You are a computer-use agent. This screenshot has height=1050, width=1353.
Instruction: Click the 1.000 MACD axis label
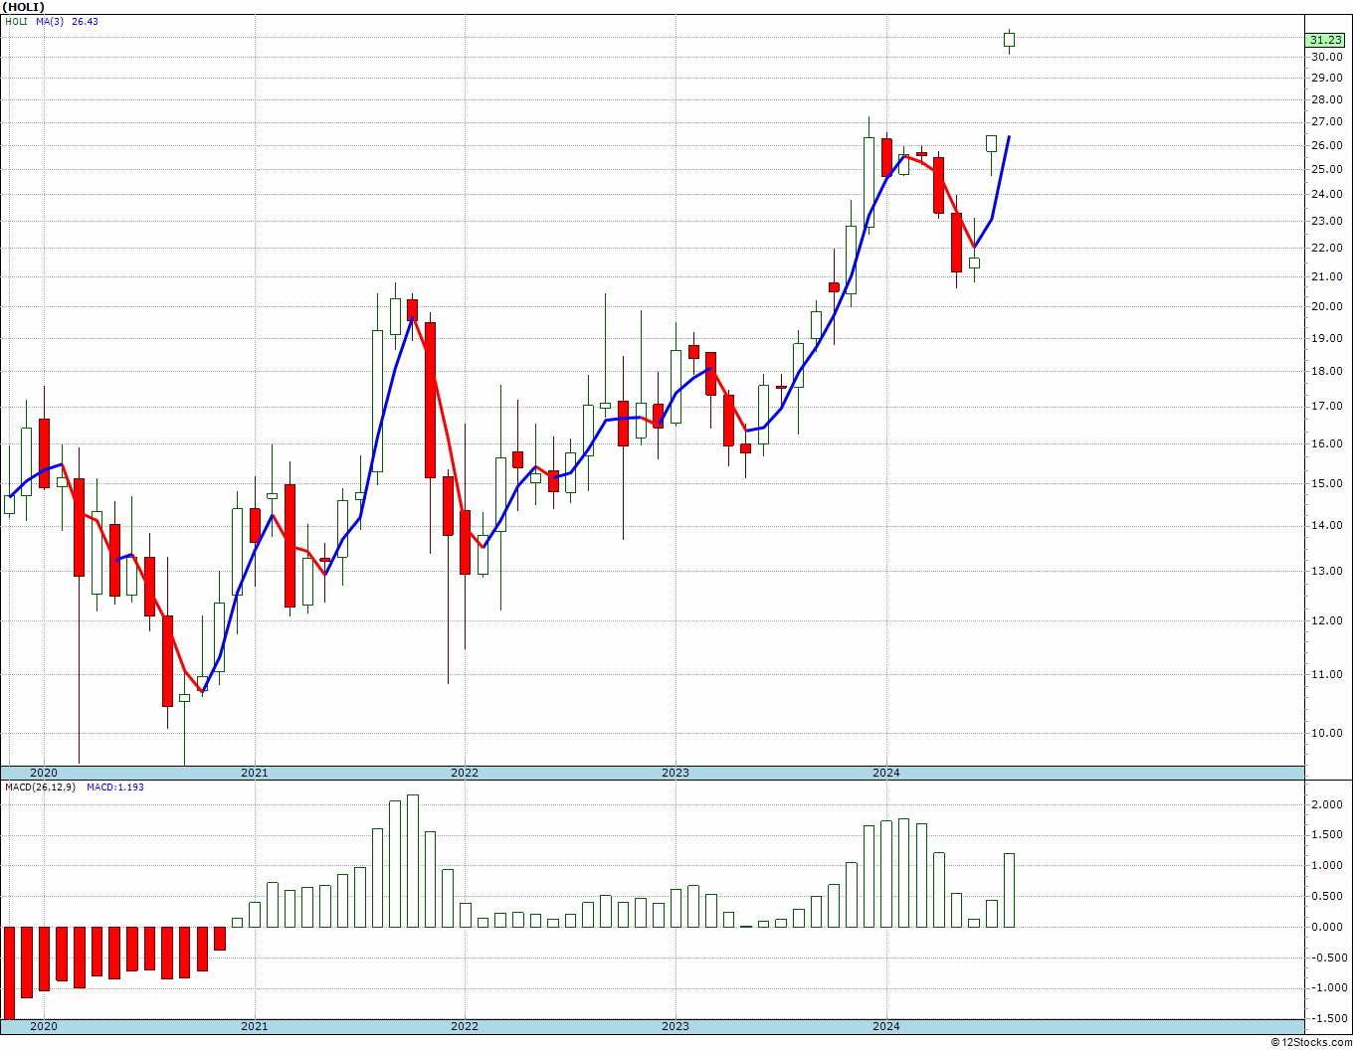tap(1328, 866)
